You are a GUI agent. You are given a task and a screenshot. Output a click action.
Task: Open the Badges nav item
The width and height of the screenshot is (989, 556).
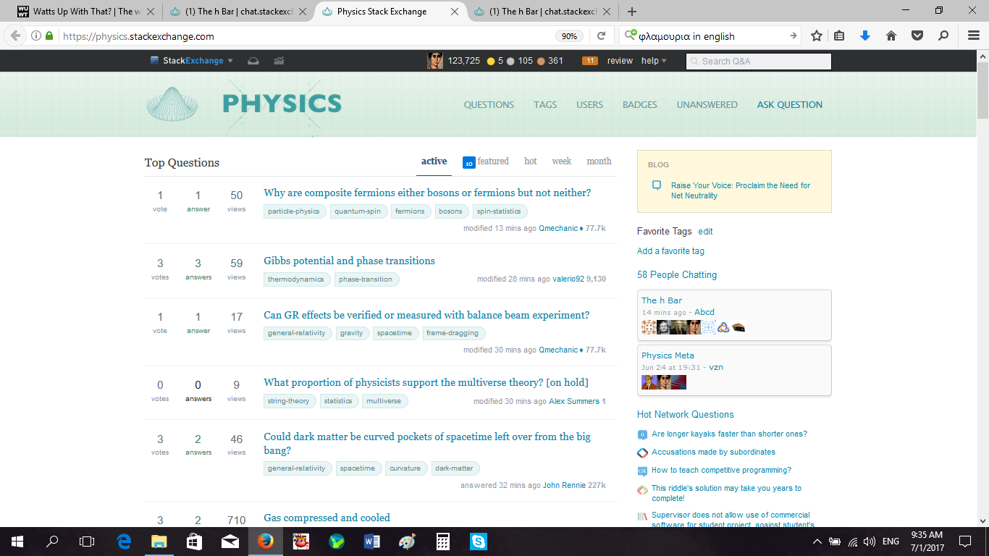point(640,104)
